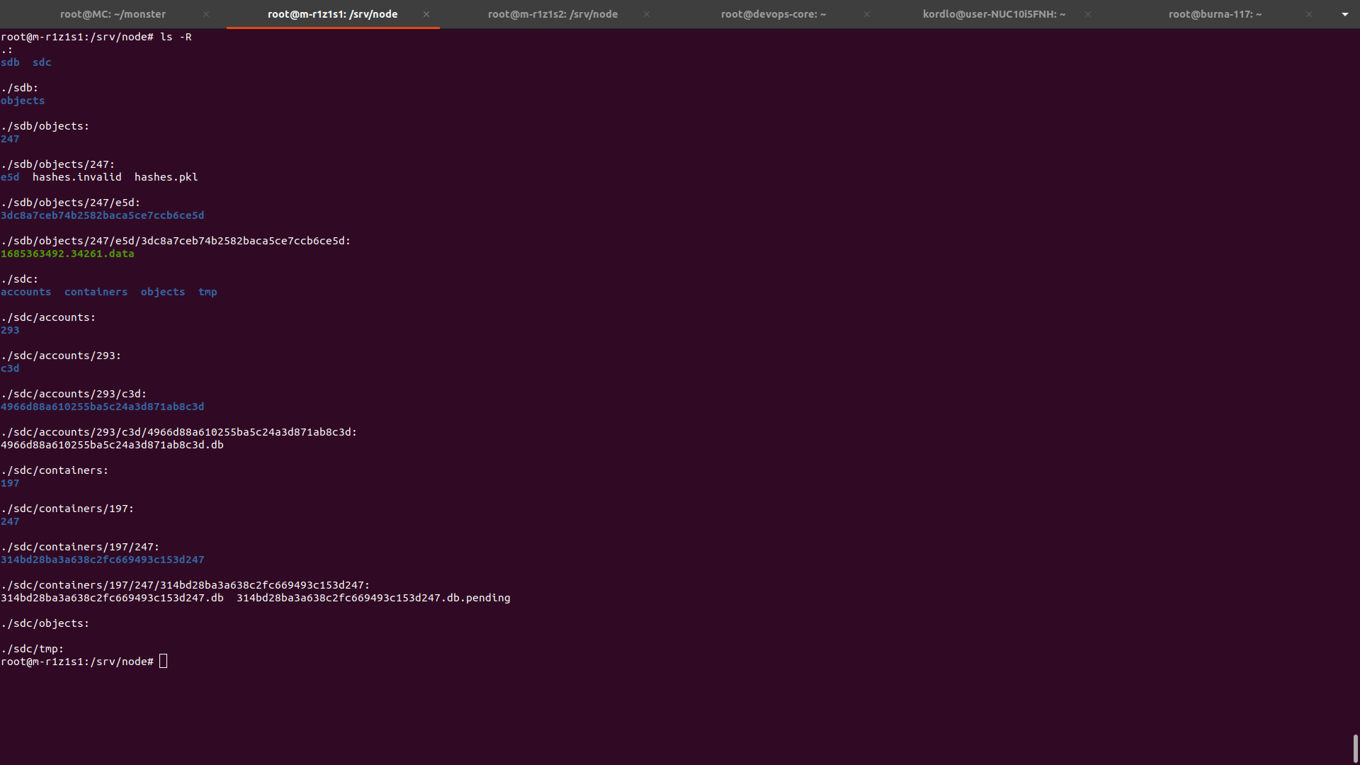Close the root@devops-core tab
This screenshot has width=1360, height=765.
click(867, 14)
